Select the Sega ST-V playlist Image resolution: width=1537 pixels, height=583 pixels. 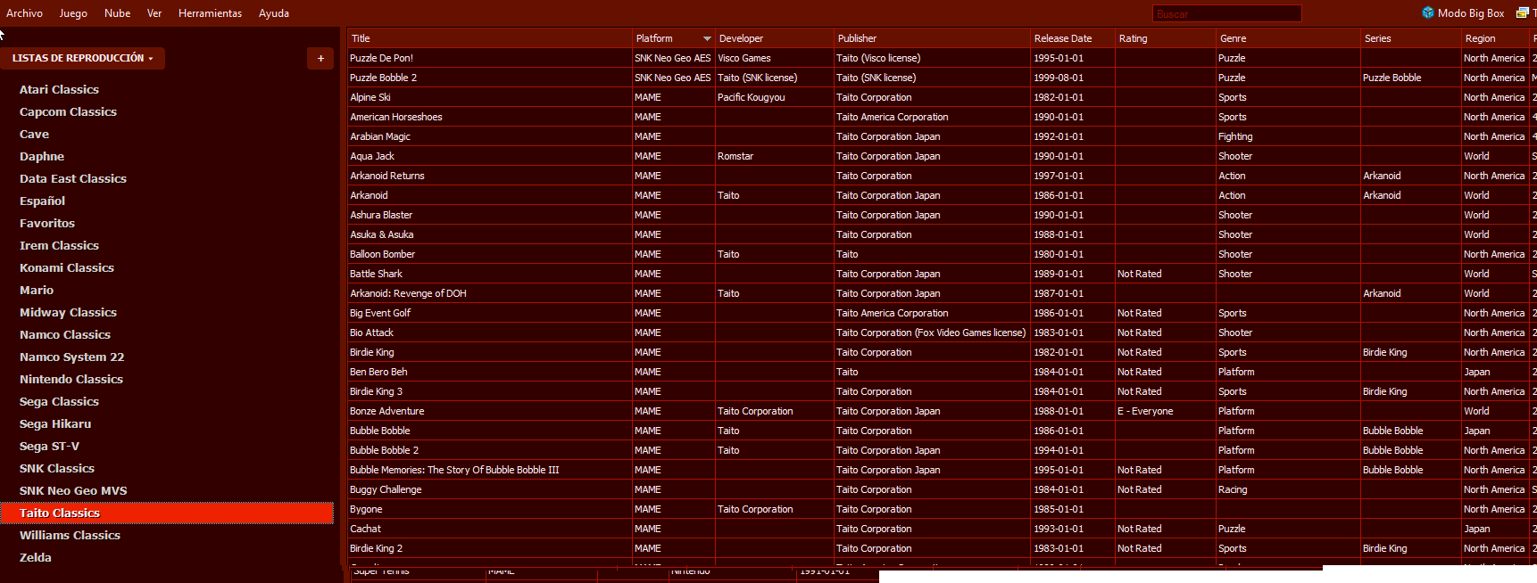pos(167,446)
